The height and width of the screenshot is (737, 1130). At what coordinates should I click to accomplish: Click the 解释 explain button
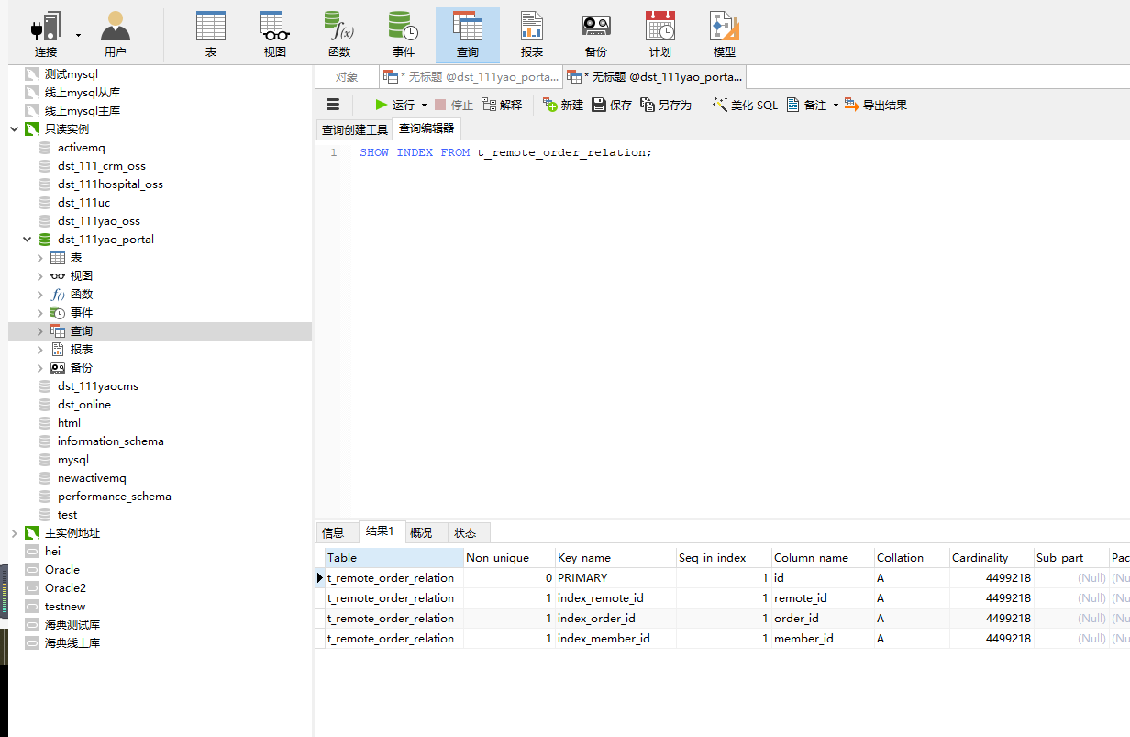[502, 105]
